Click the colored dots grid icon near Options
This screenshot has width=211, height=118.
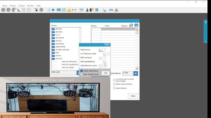tap(131, 25)
